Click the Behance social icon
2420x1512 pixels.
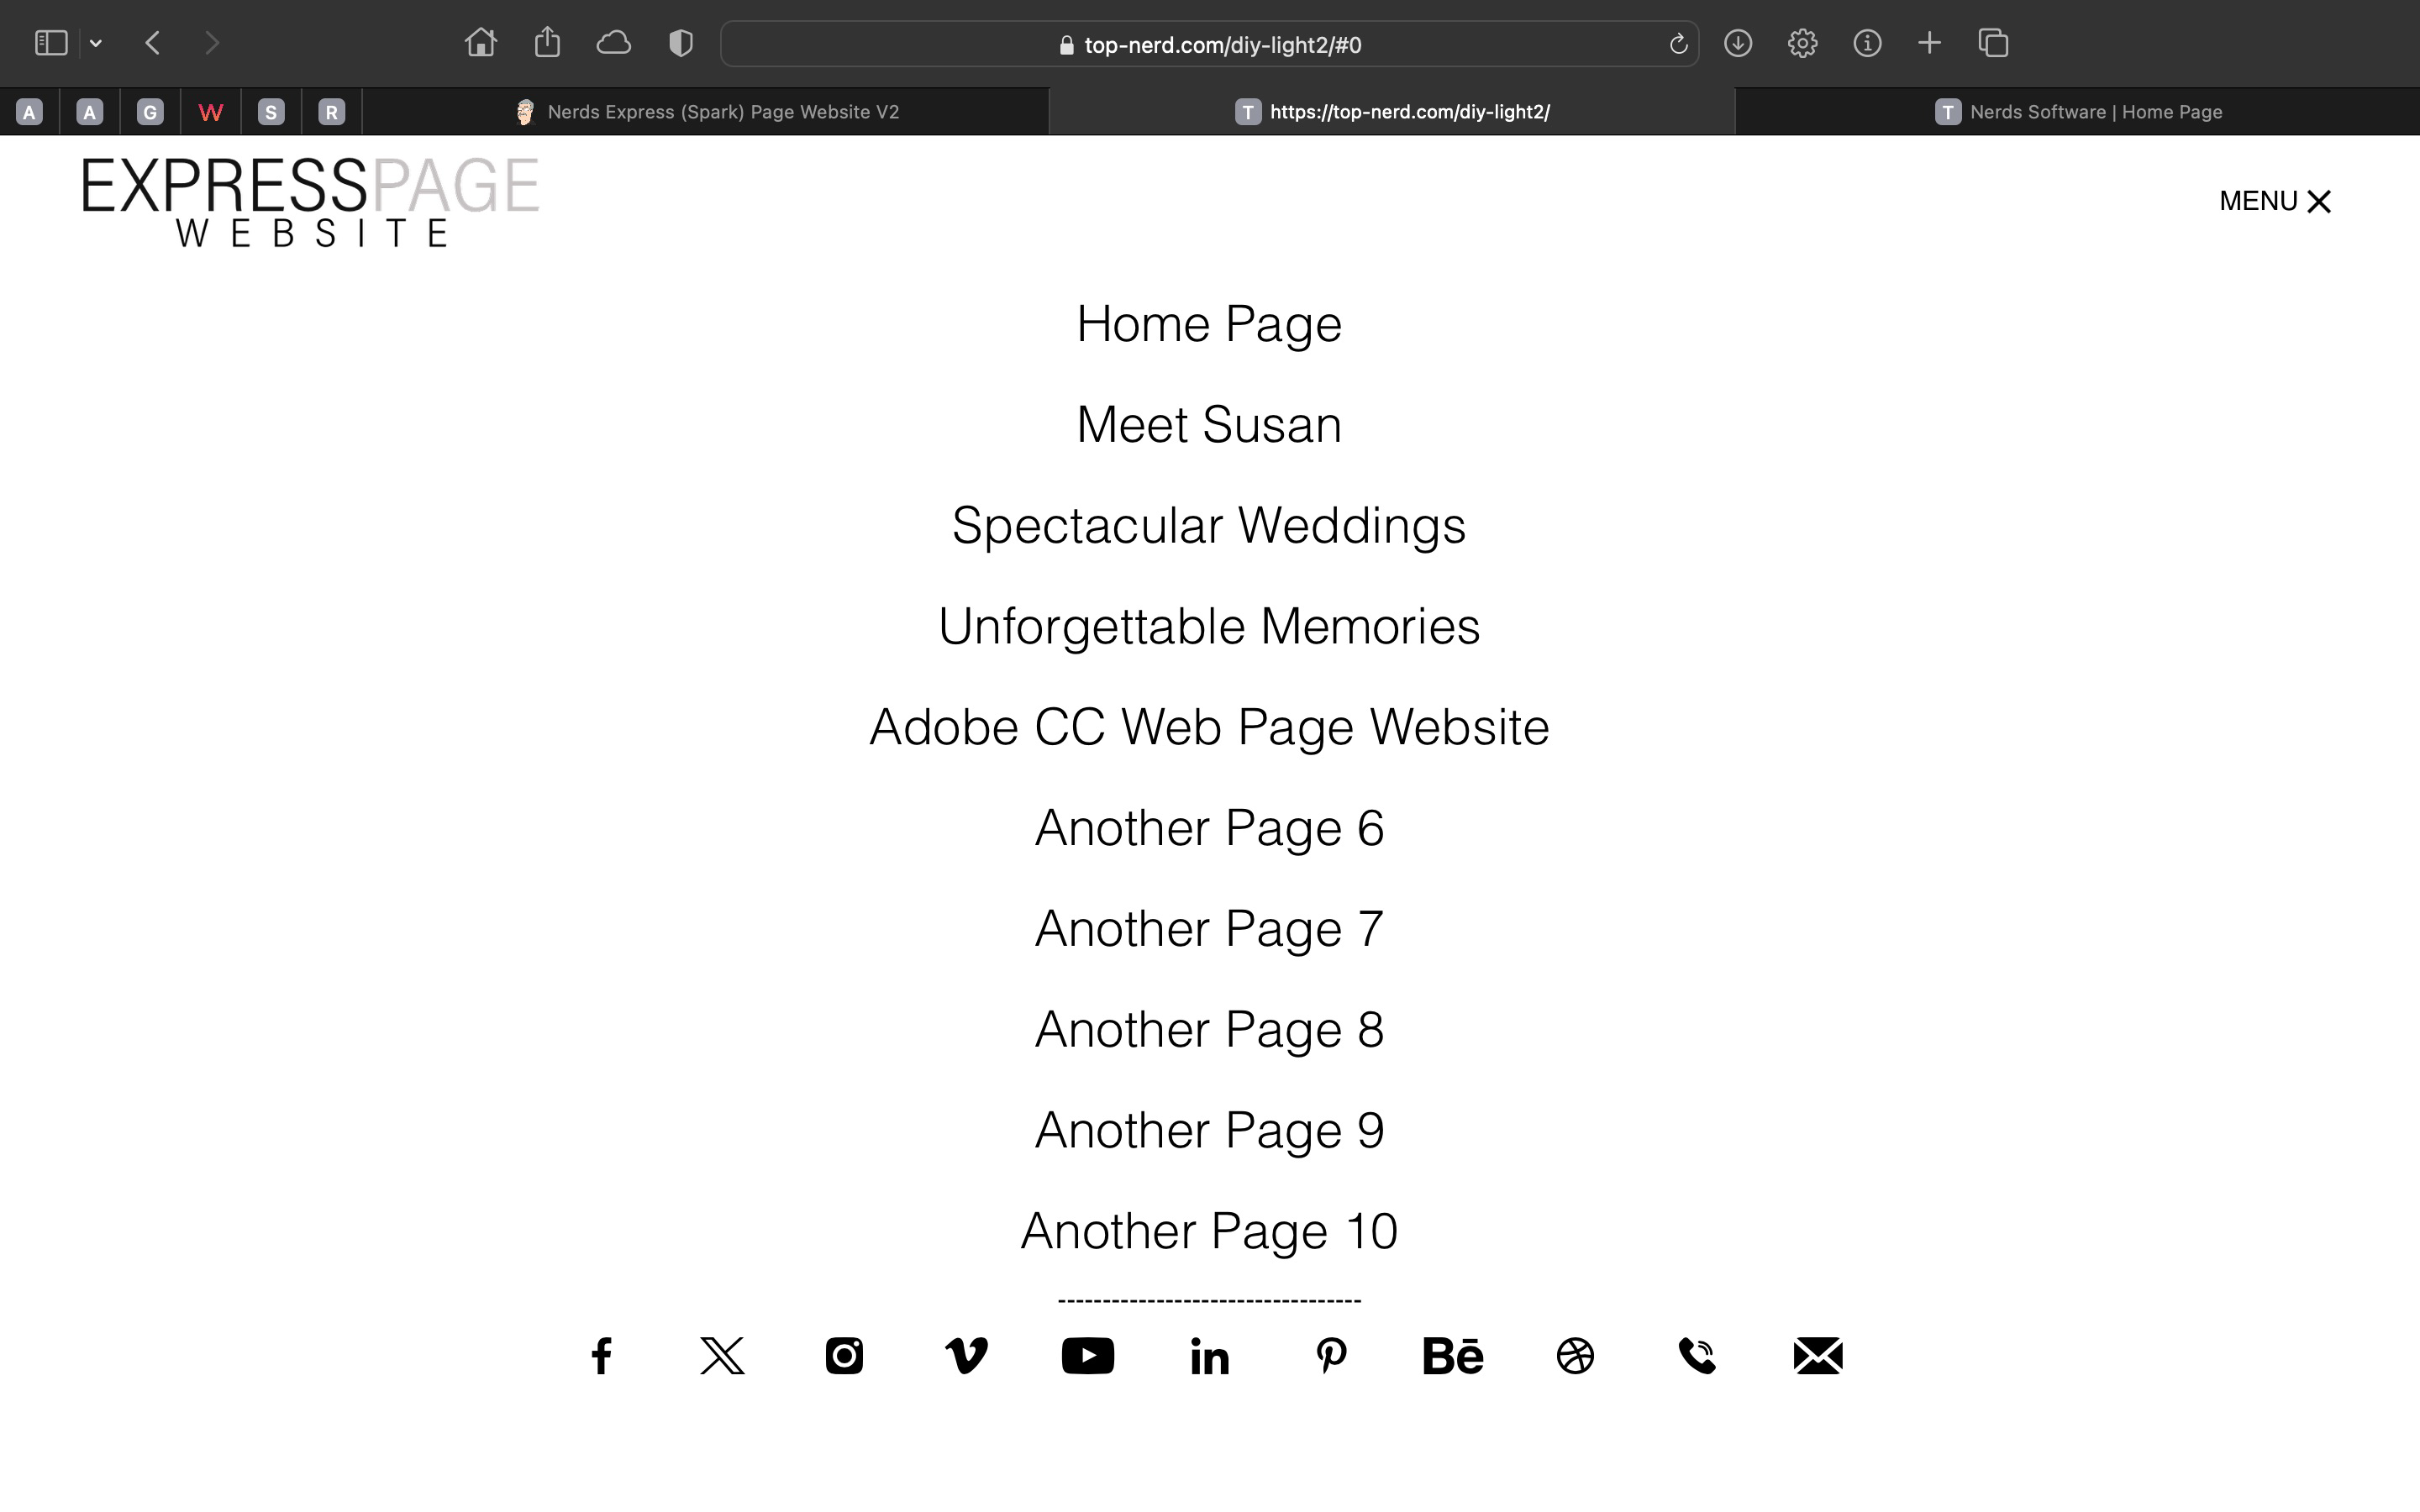1453,1356
